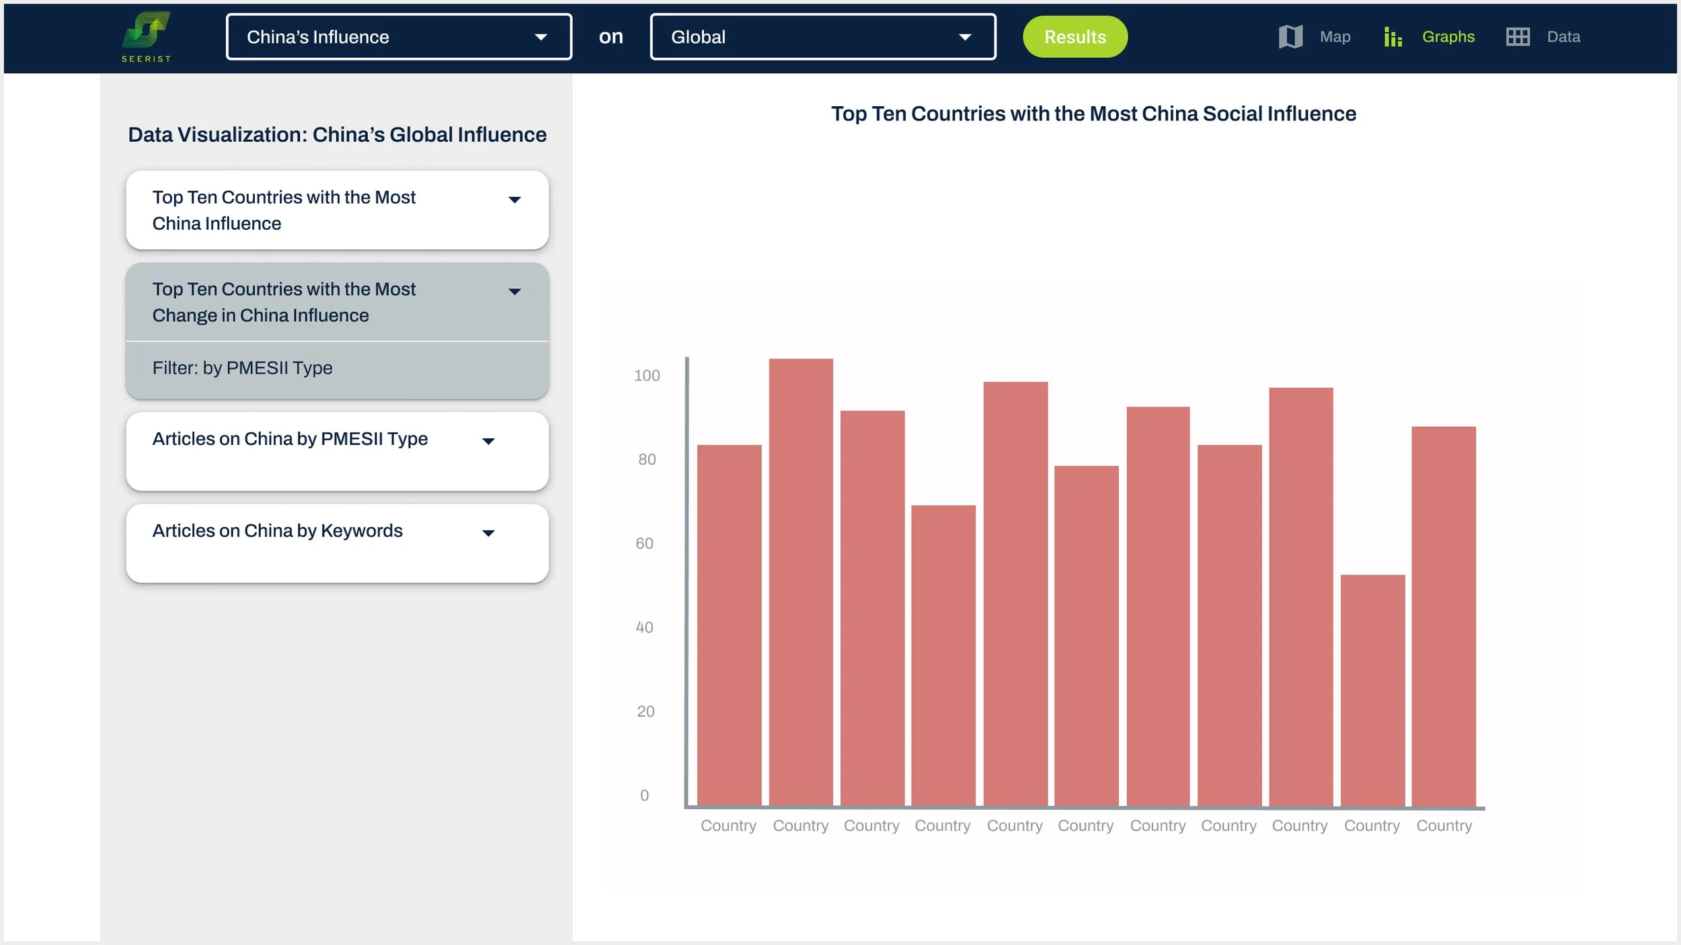1681x945 pixels.
Task: Open the China's Influence dropdown
Action: pyautogui.click(x=398, y=36)
